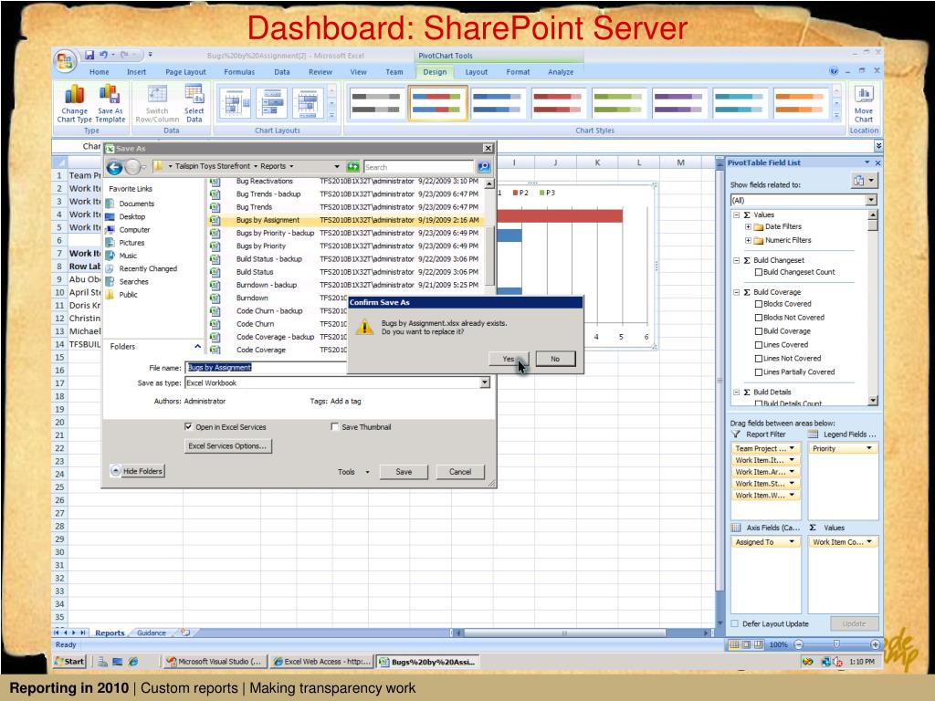Viewport: 935px width, 701px height.
Task: Apply the orange chart style swatch
Action: 800,103
